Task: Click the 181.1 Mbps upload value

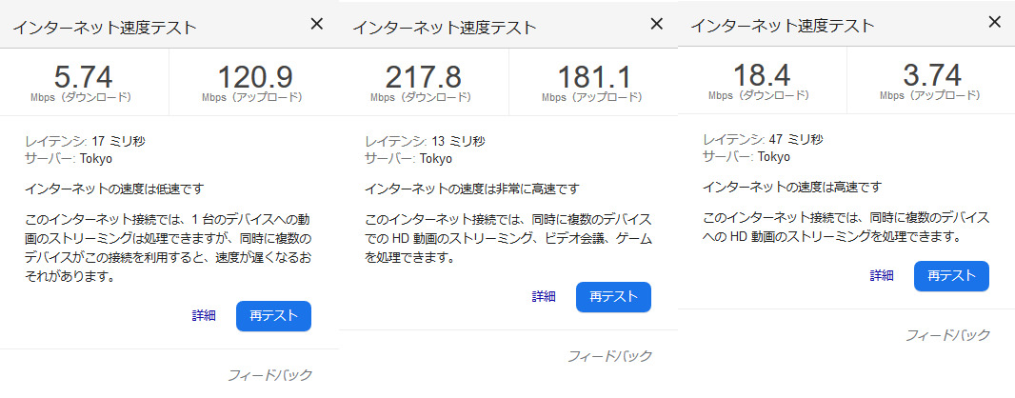Action: coord(594,76)
